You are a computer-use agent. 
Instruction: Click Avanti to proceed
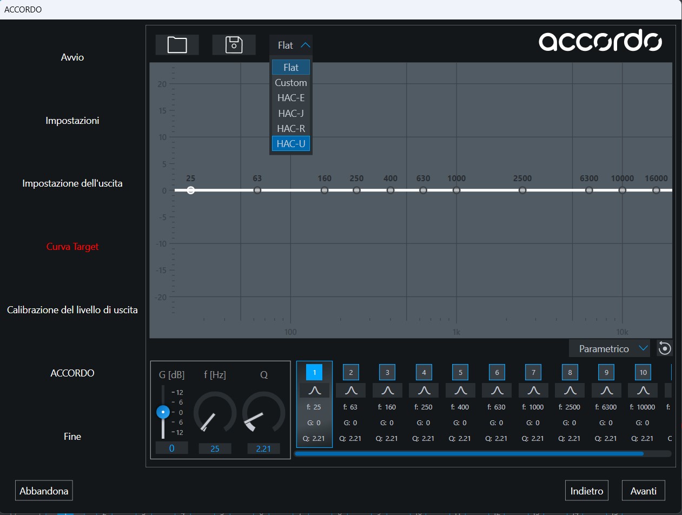click(x=644, y=491)
